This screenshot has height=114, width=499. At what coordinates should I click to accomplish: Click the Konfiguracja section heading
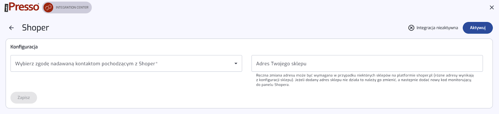[24, 47]
